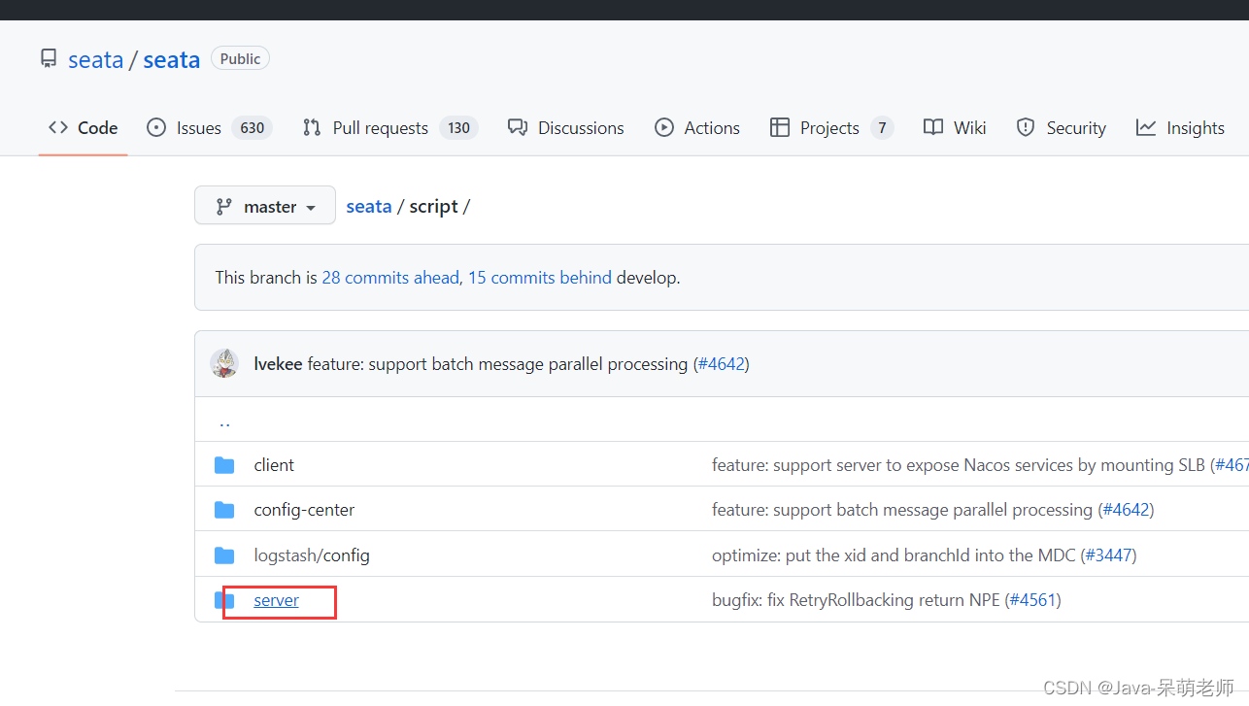Open the 28 commits ahead link
The height and width of the screenshot is (706, 1249).
pyautogui.click(x=389, y=277)
